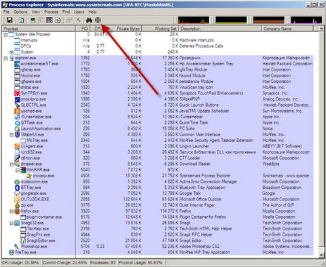
Task: Expand the System process node
Action: tap(12, 52)
